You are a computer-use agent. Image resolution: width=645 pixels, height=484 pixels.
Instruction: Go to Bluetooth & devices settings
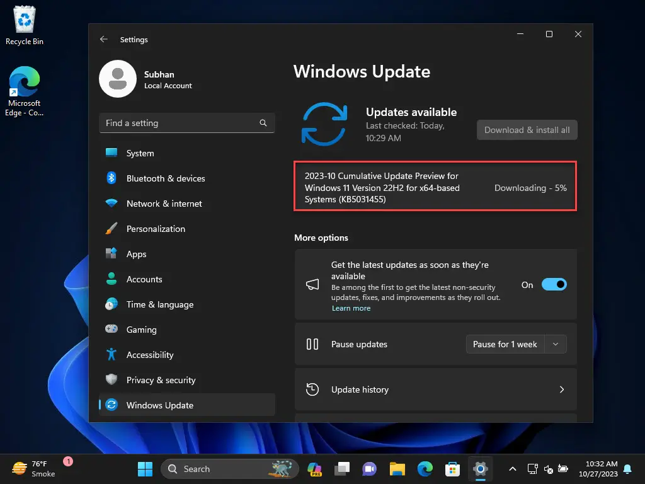(186, 178)
